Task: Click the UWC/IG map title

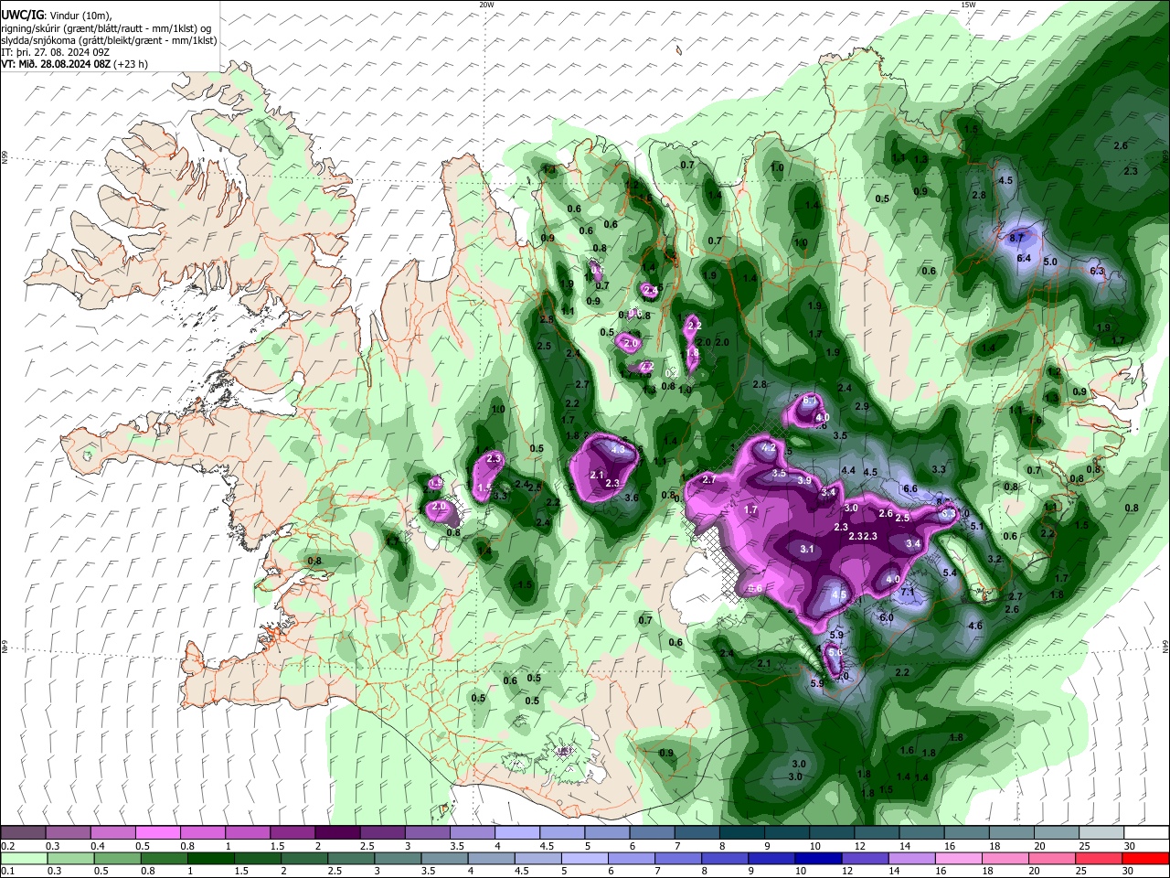Action: tap(22, 15)
